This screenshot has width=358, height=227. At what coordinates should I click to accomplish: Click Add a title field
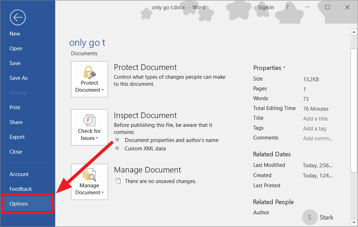315,119
